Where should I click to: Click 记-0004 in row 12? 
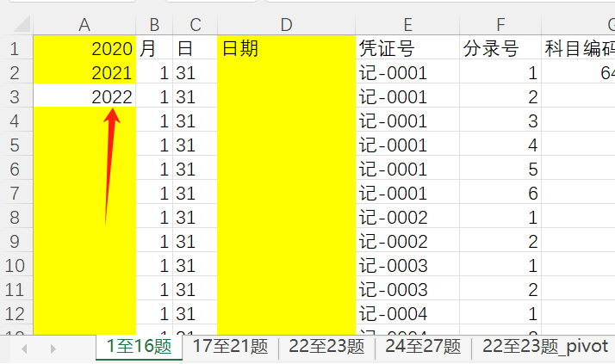point(407,312)
